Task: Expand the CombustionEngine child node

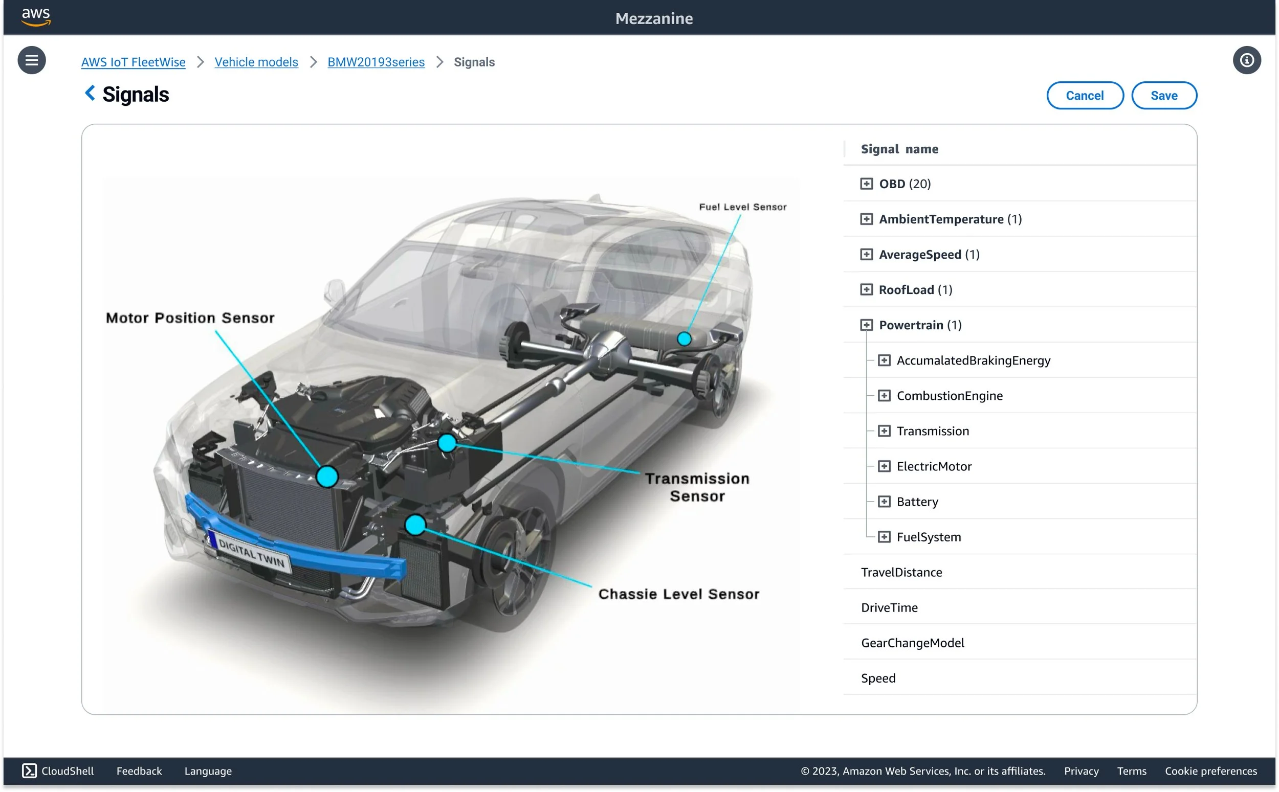Action: pos(884,395)
